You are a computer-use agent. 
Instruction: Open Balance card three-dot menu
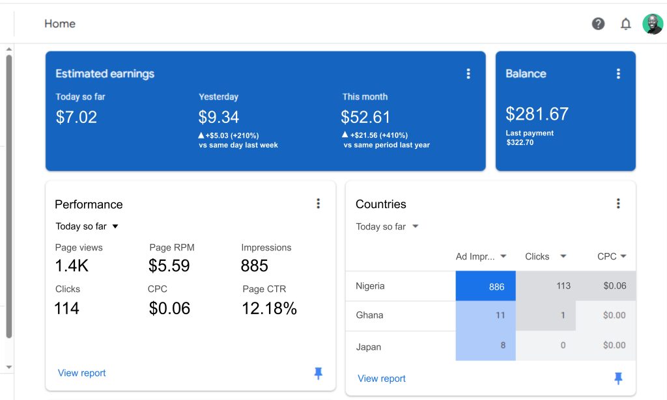618,74
